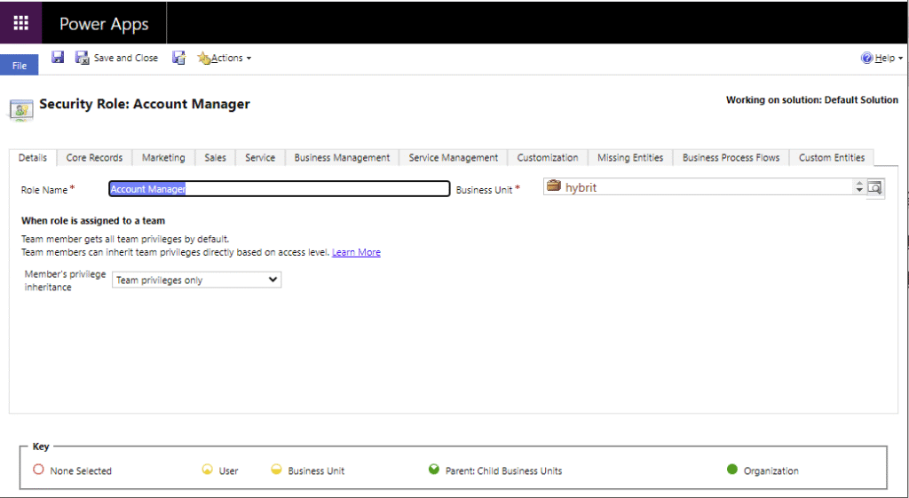
Task: Click the File button
Action: [x=20, y=65]
